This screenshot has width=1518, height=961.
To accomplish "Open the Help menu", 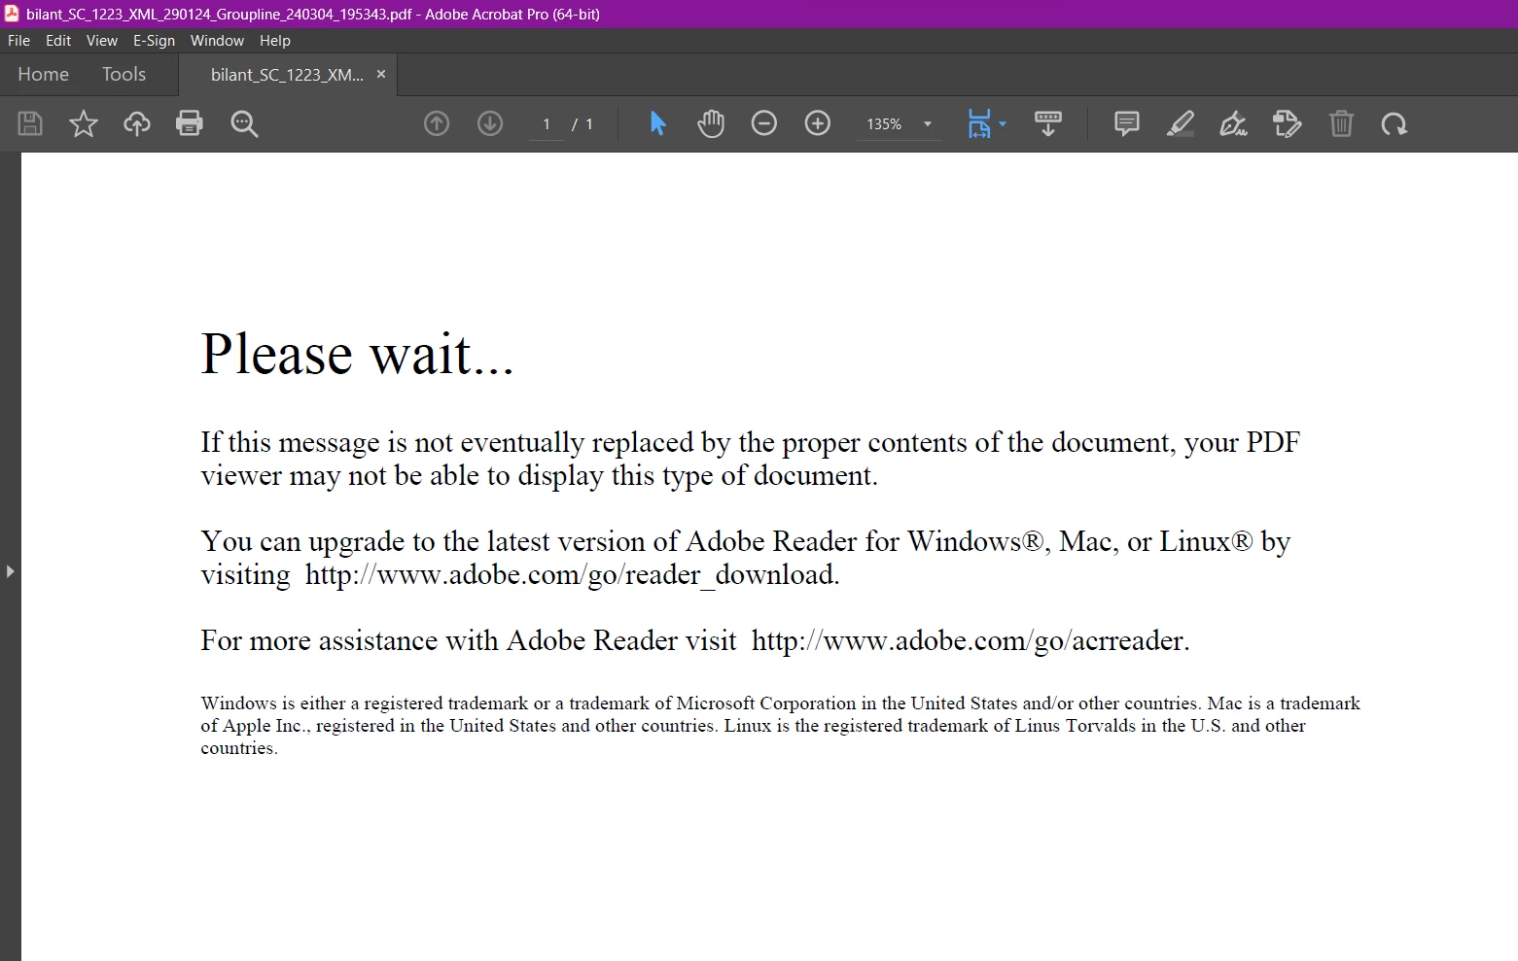I will (x=275, y=41).
